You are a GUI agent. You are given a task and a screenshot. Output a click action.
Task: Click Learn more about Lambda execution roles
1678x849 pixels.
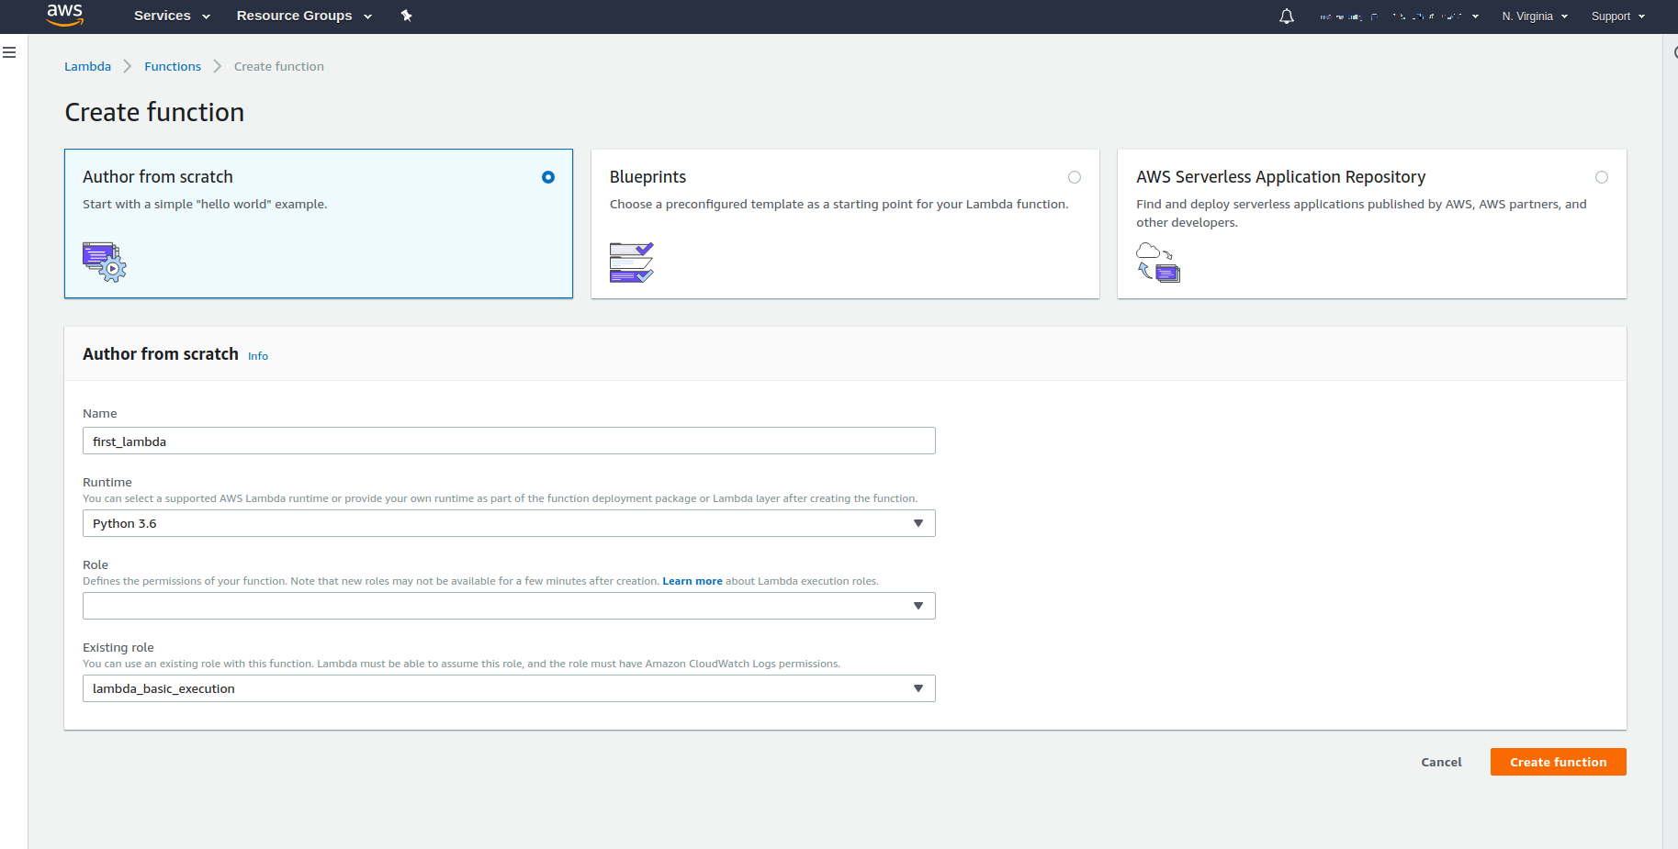(692, 580)
